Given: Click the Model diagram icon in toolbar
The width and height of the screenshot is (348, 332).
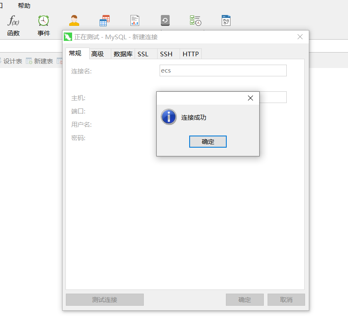Looking at the screenshot, I should tap(226, 20).
